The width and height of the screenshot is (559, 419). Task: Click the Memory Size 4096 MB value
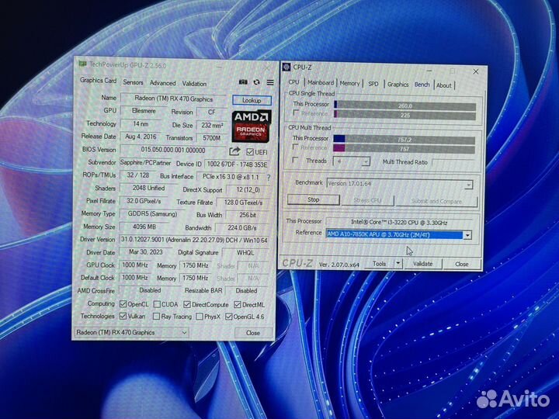[x=144, y=227]
